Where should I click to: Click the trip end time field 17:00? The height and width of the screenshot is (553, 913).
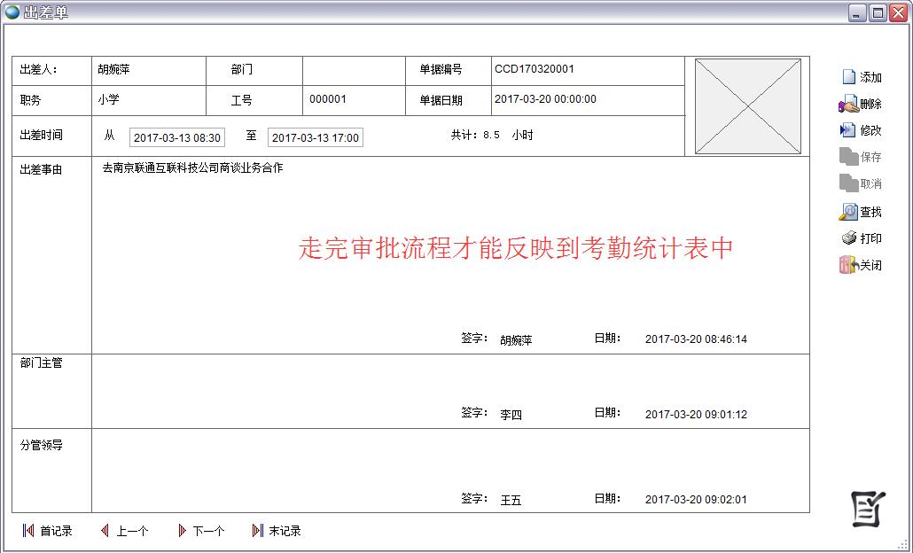[x=315, y=137]
